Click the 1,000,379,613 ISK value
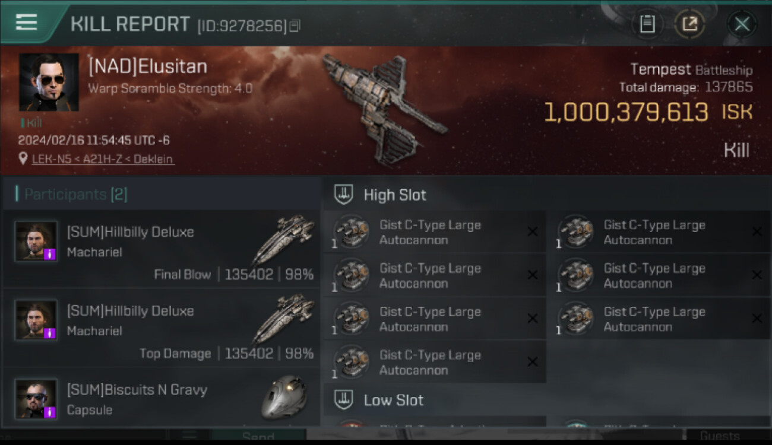This screenshot has height=445, width=772. (627, 113)
